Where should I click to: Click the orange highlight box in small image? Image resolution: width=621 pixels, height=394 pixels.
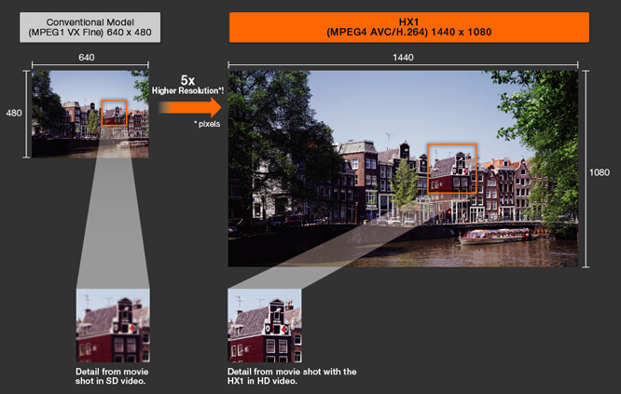115,113
